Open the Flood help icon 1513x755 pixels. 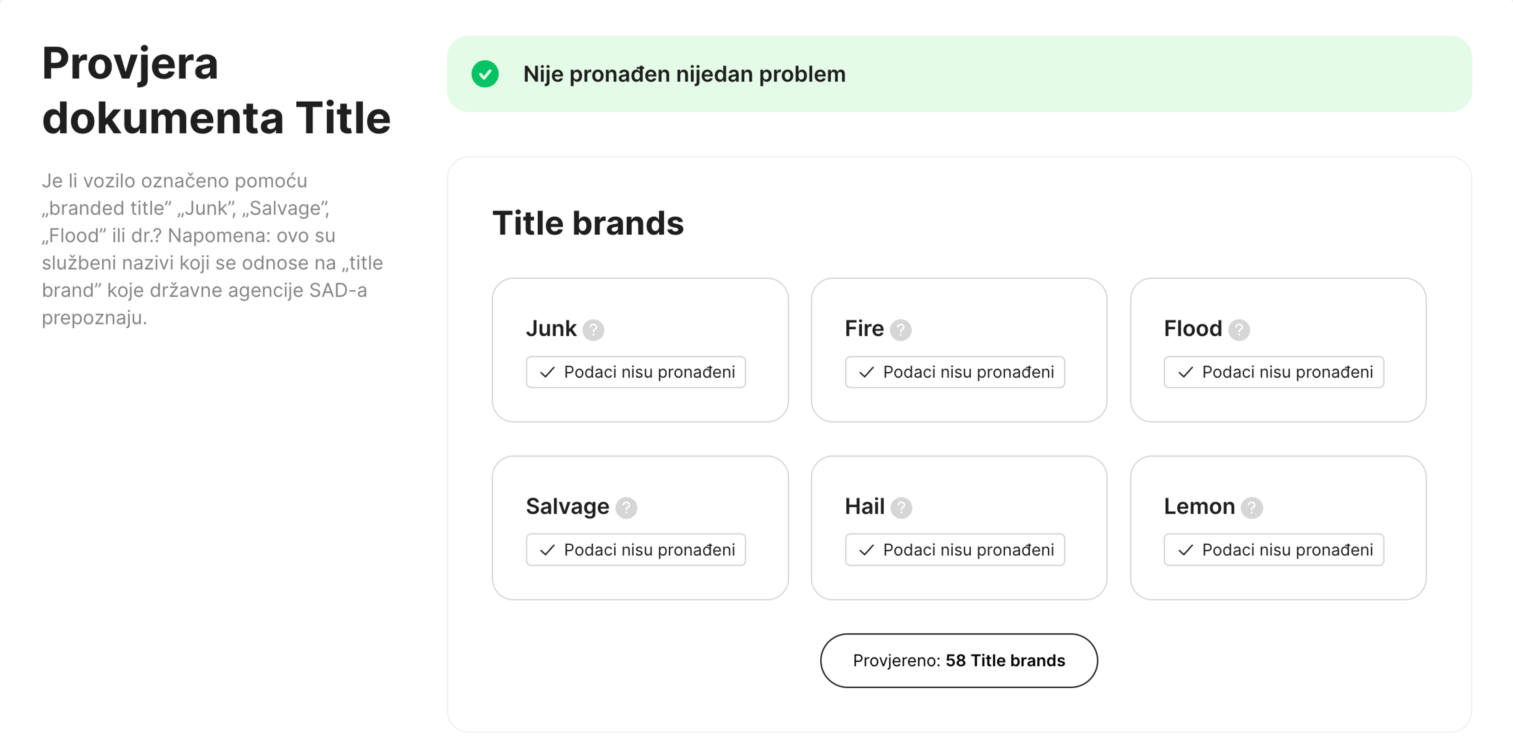pyautogui.click(x=1239, y=330)
